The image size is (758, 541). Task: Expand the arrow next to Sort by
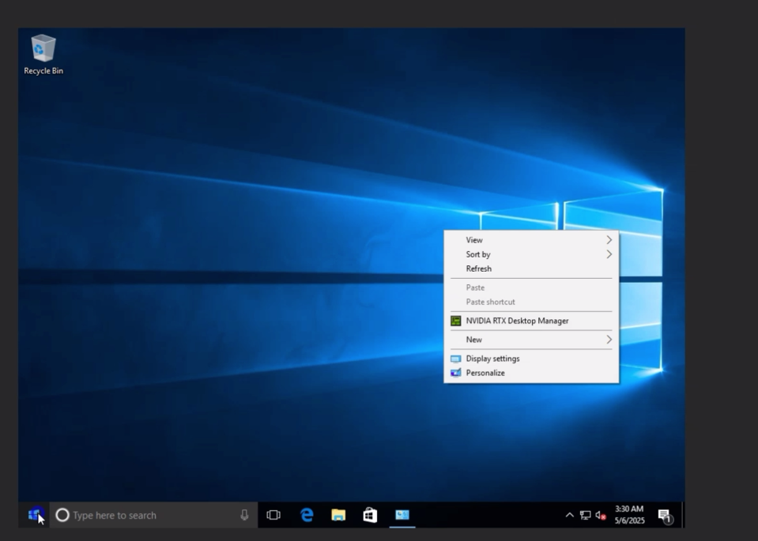tap(609, 254)
